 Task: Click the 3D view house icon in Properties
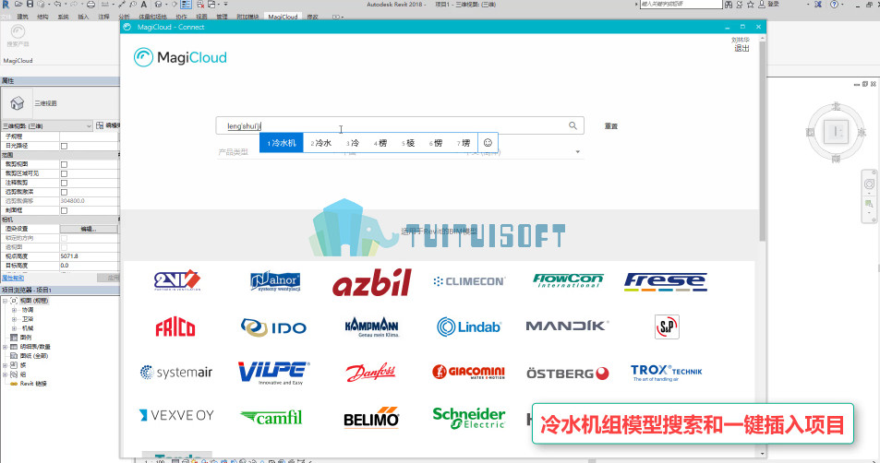(x=18, y=103)
